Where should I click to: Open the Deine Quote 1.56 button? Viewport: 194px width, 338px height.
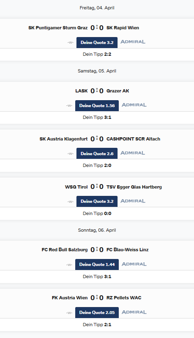tap(97, 105)
